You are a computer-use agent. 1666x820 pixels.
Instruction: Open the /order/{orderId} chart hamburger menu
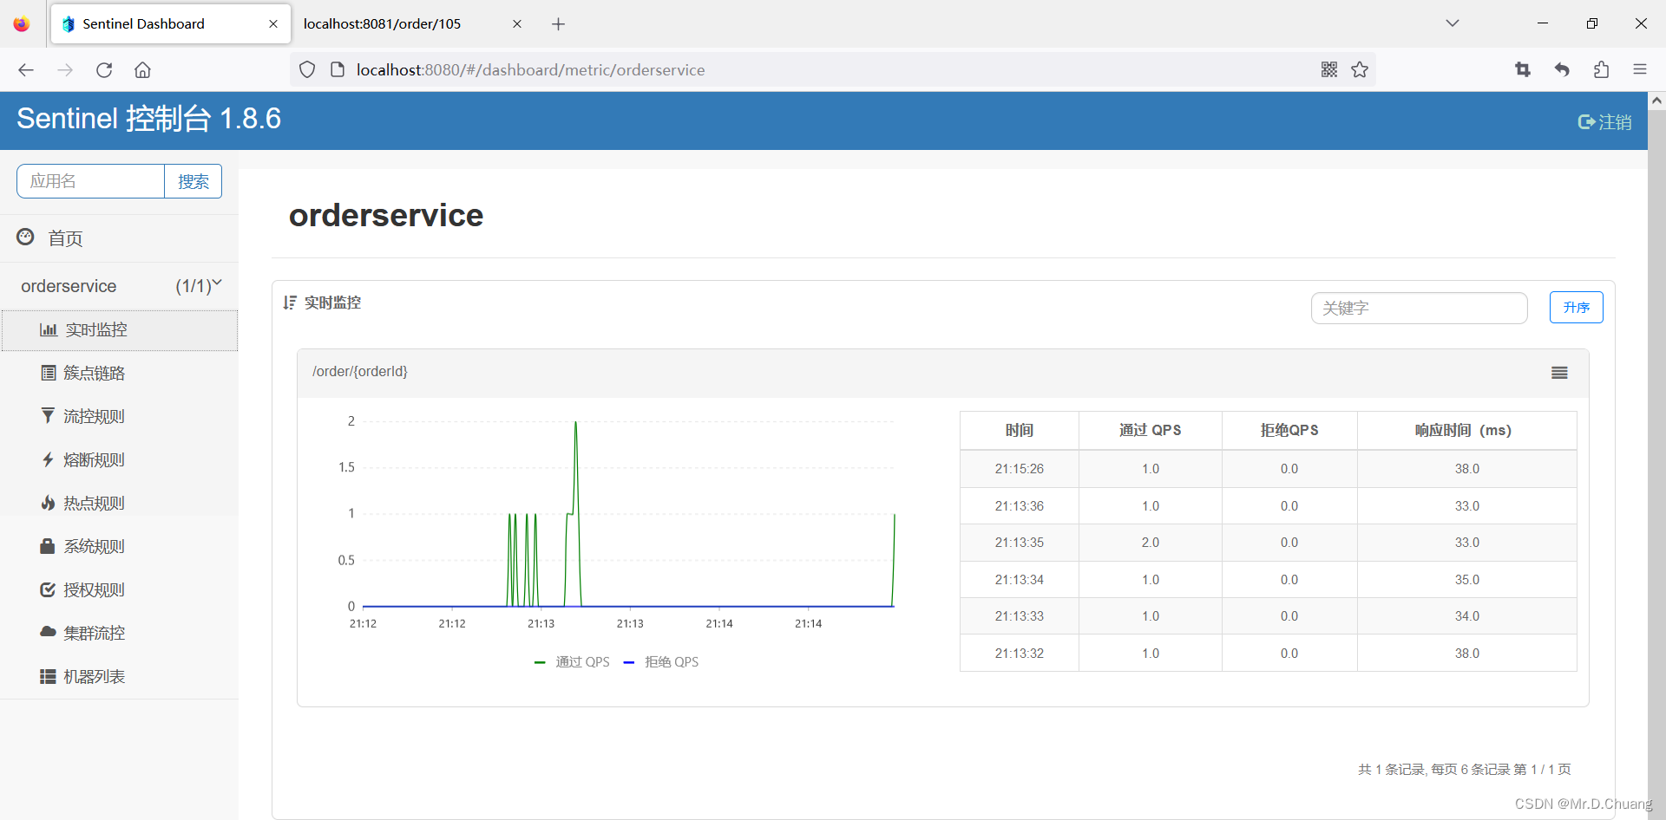[1559, 373]
